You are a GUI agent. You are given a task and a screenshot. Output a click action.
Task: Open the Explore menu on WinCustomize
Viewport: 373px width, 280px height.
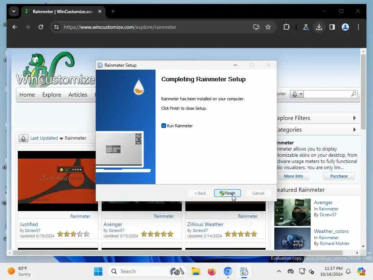tap(52, 94)
